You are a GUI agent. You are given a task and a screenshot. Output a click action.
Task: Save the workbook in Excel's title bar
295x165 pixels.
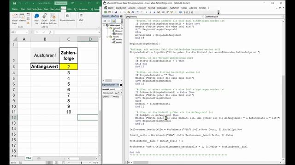tap(14, 3)
